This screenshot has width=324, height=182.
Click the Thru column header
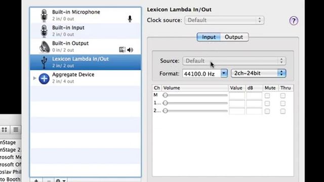point(286,88)
